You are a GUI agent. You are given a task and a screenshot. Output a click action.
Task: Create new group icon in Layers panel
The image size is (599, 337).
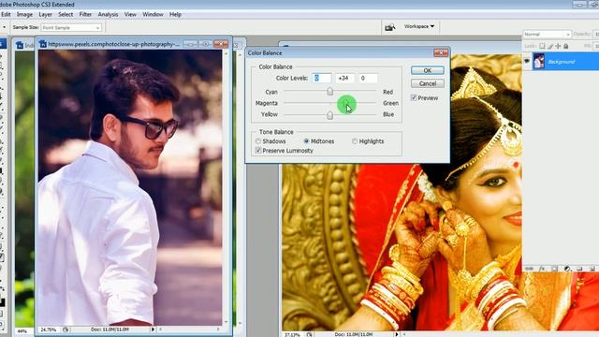[x=579, y=269]
